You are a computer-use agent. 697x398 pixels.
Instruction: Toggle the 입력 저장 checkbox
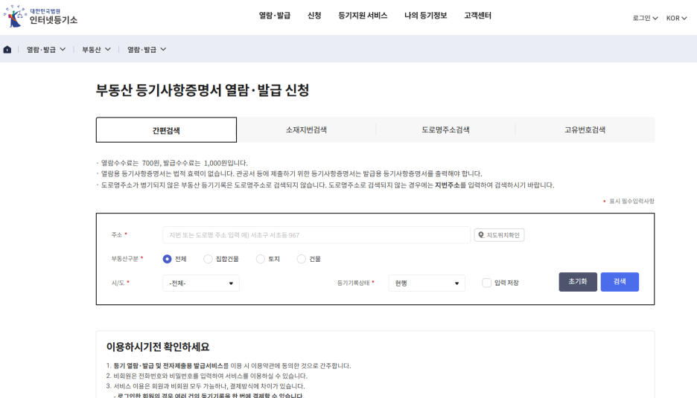click(x=487, y=283)
